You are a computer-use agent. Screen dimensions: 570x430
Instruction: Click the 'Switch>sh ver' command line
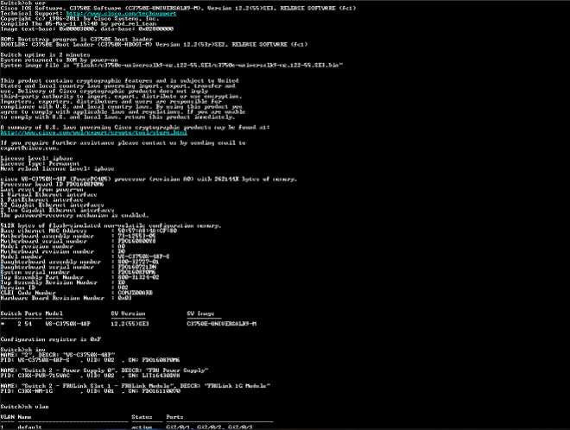(23, 3)
